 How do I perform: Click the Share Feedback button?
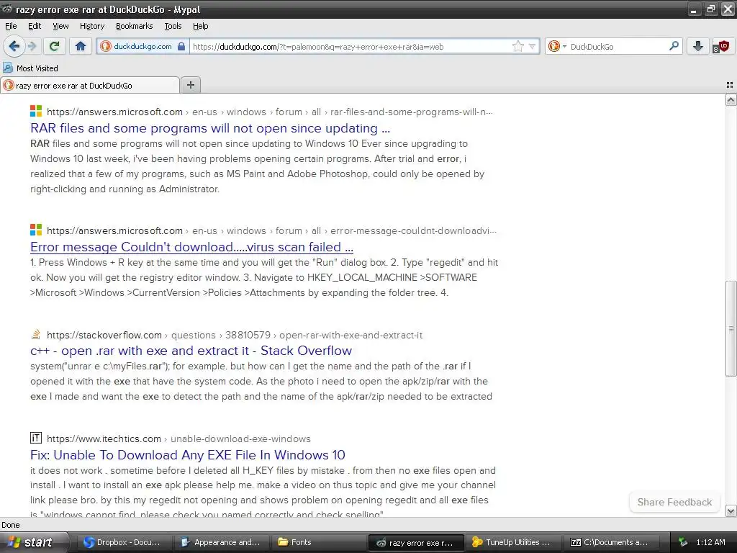coord(674,502)
